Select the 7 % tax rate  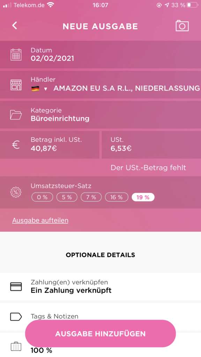pos(91,197)
